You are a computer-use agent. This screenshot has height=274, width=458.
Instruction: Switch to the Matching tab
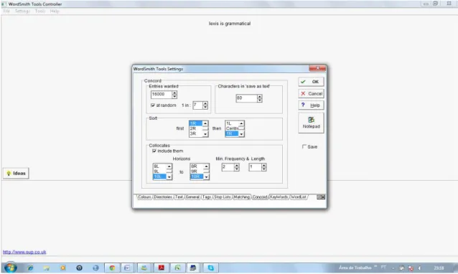pos(241,197)
